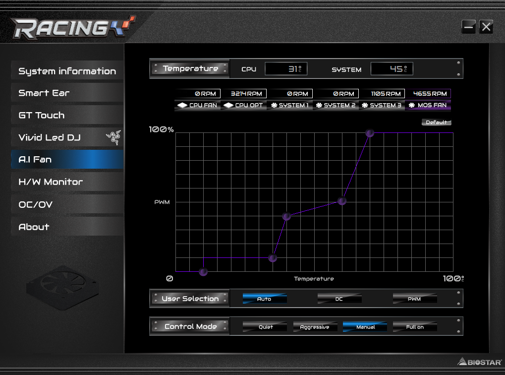
Task: Click the 100% axis label
Action: click(x=162, y=129)
